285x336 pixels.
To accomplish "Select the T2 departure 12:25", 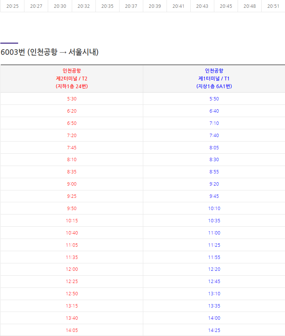I will (72, 281).
